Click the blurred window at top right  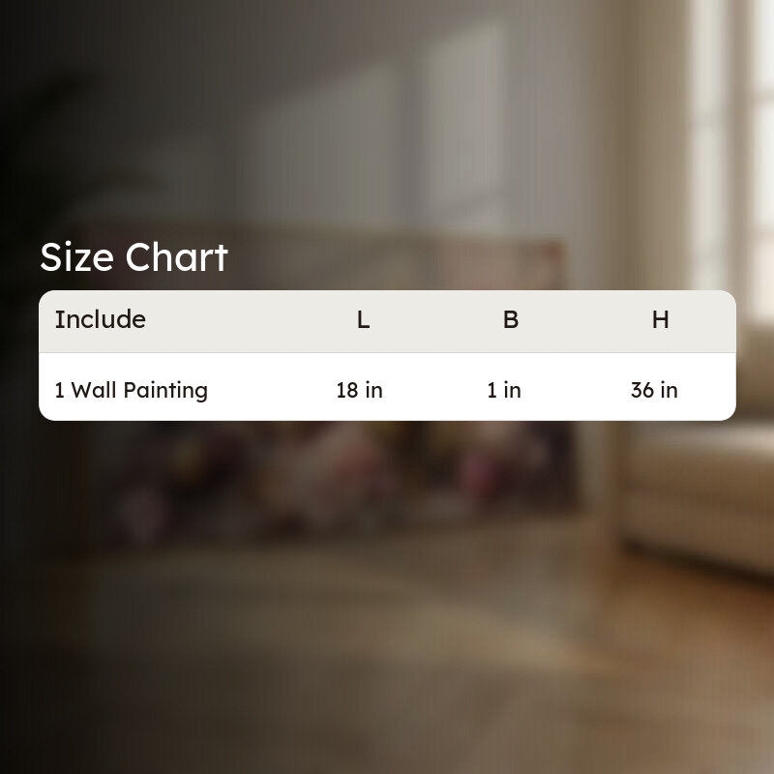point(730,148)
